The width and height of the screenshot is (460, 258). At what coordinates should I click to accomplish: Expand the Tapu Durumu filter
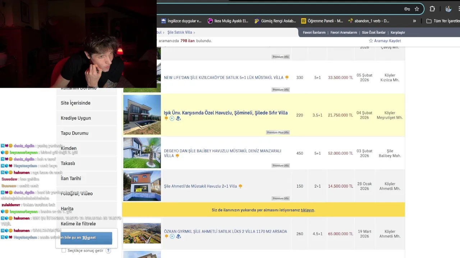point(87,133)
